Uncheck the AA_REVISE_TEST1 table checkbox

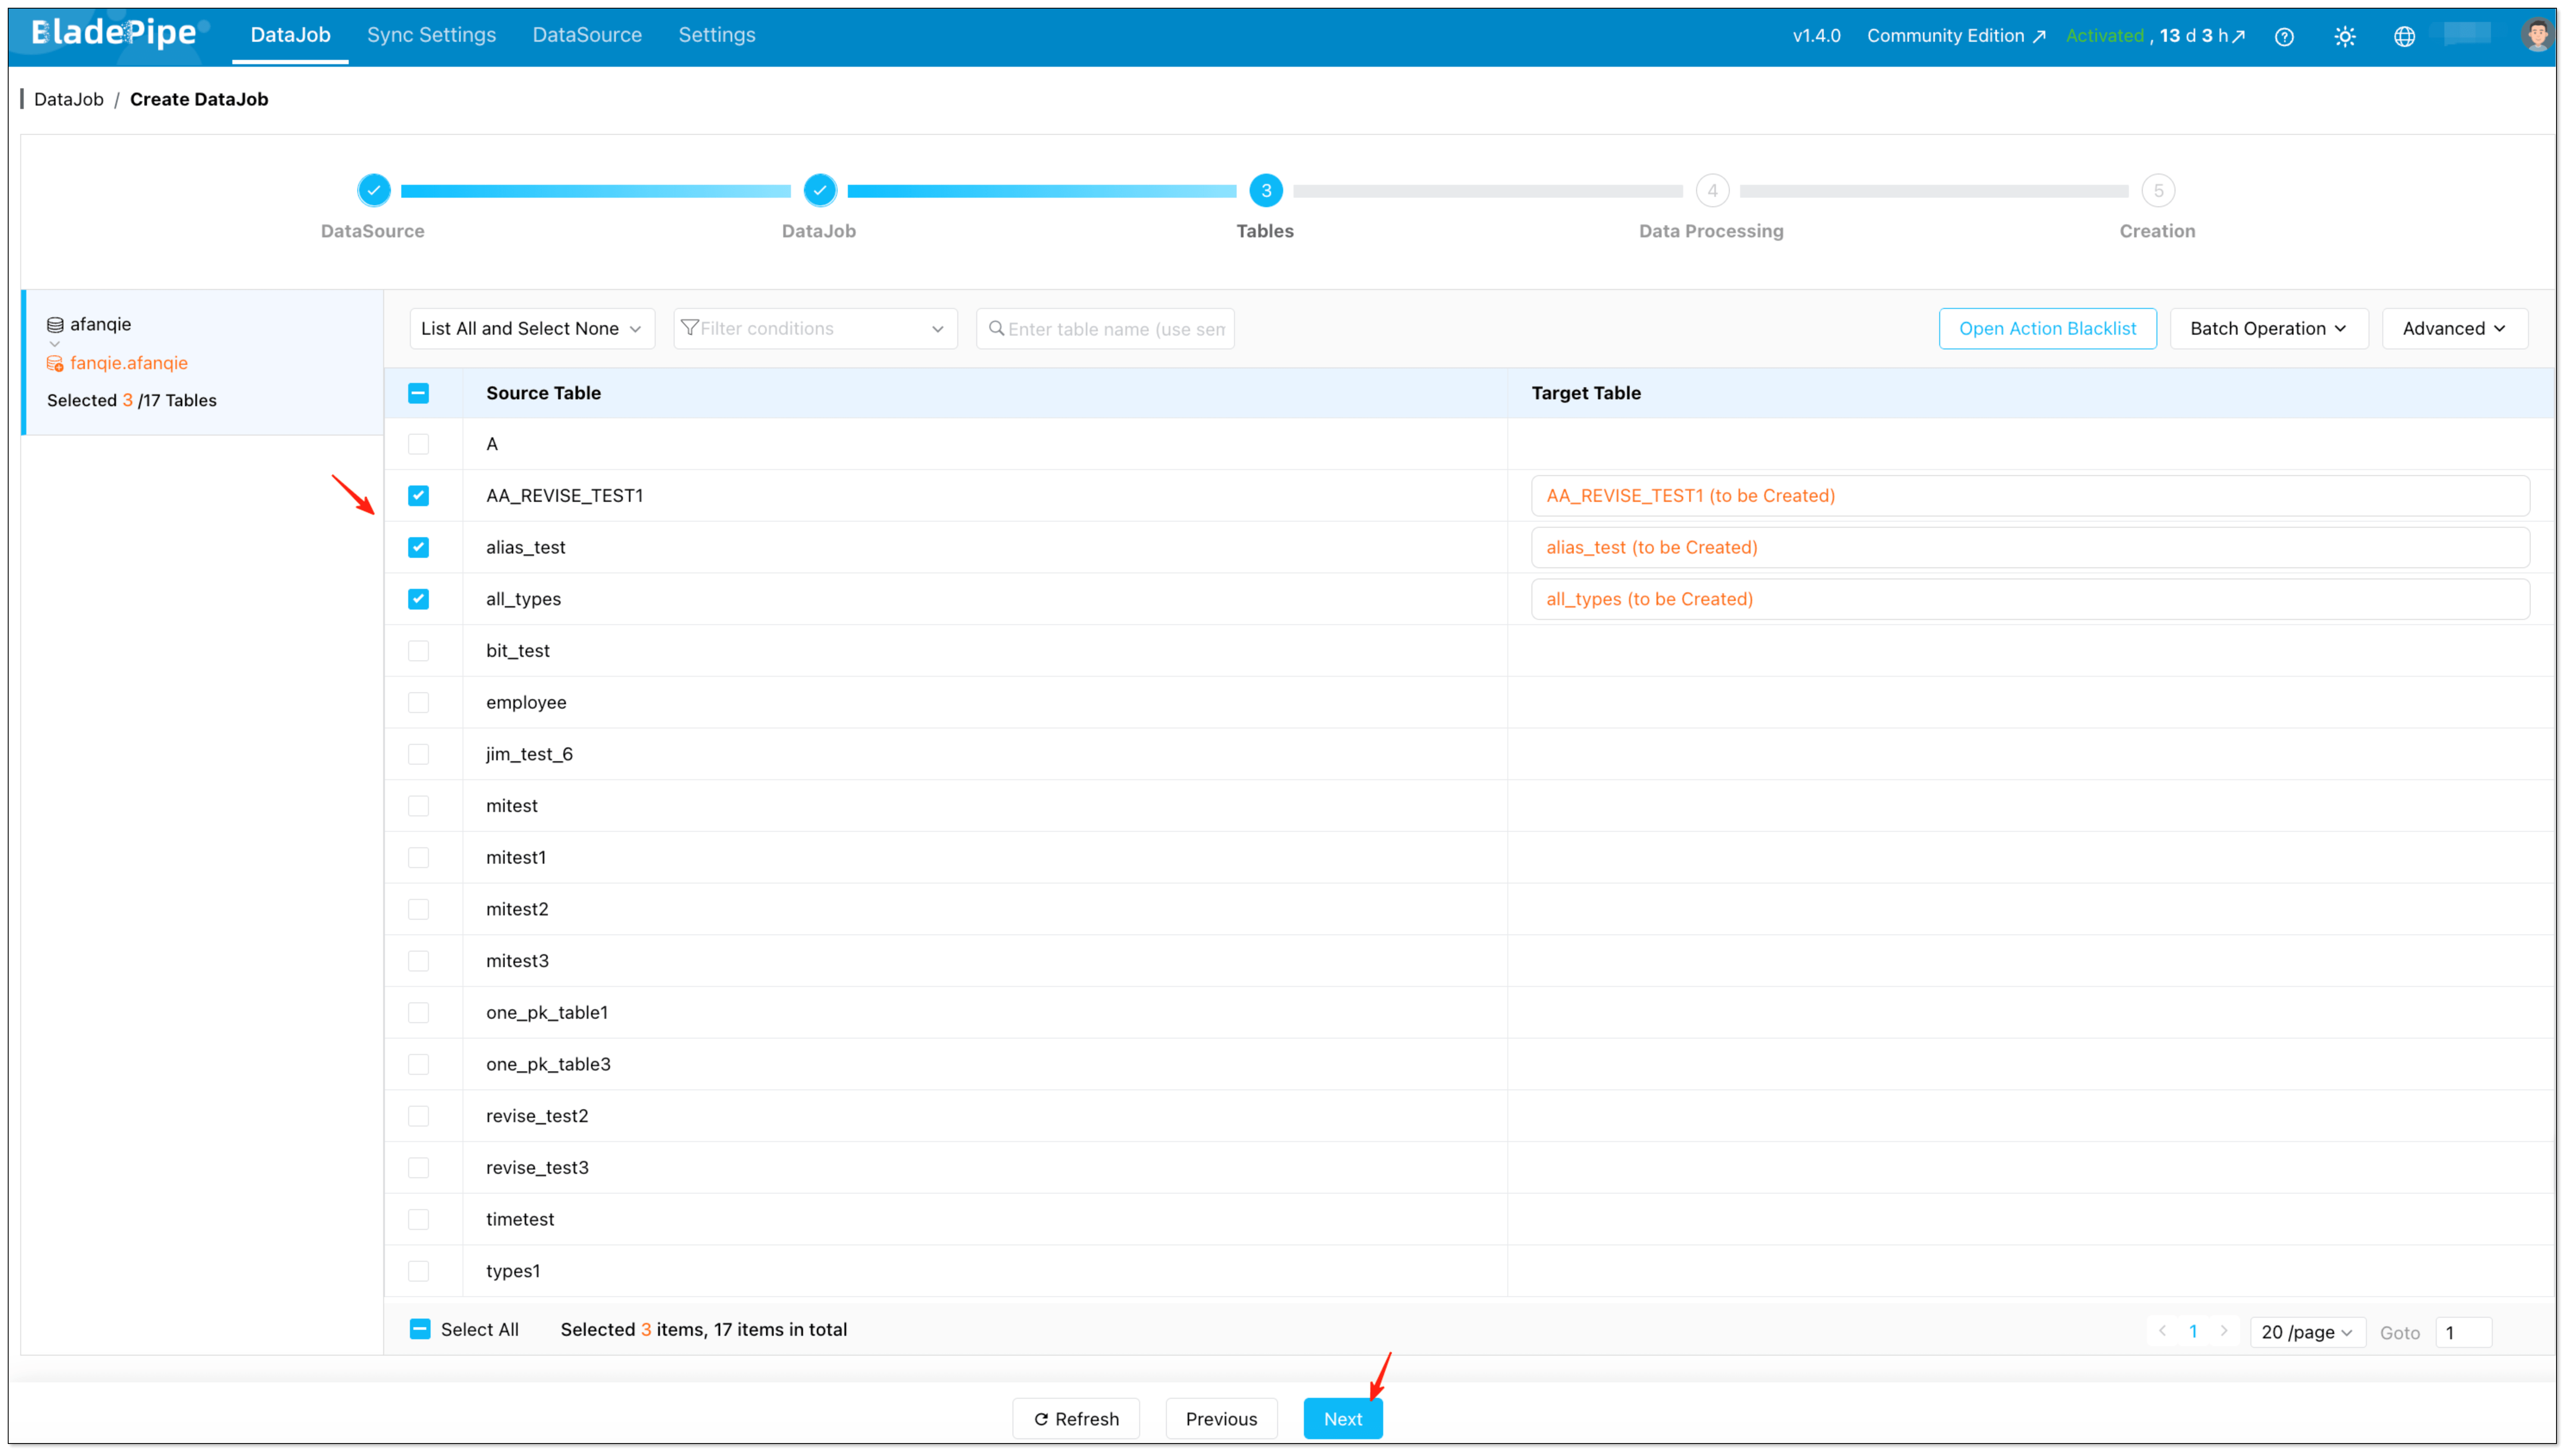coord(419,495)
